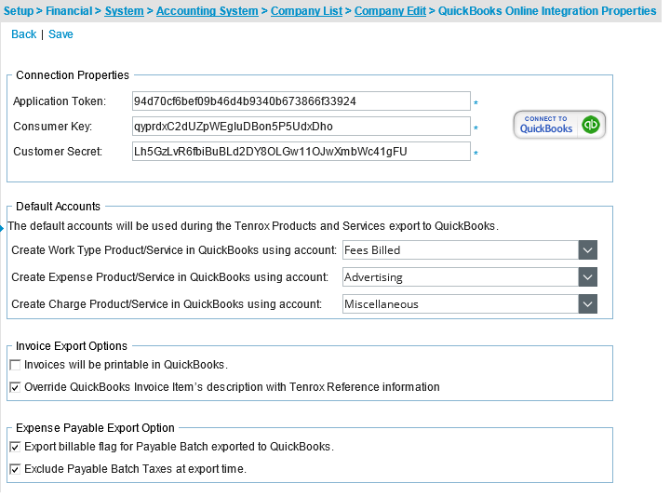The width and height of the screenshot is (670, 497).
Task: Toggle Exclude Payable Batch Taxes at export time
Action: (15, 469)
